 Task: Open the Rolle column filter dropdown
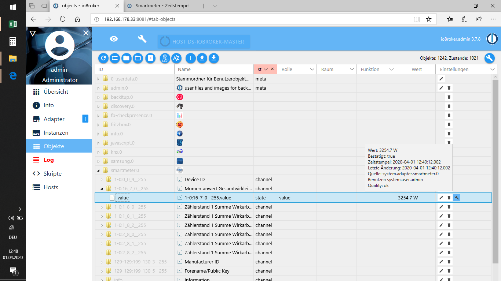click(x=312, y=69)
